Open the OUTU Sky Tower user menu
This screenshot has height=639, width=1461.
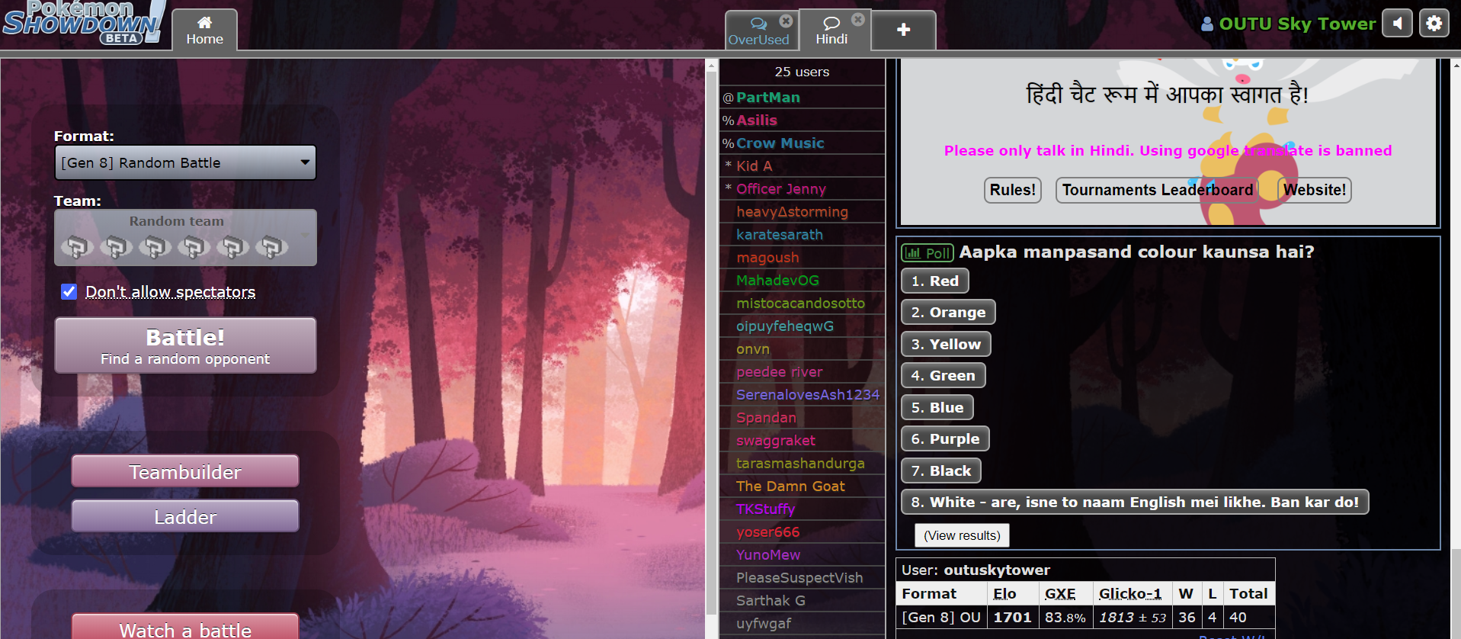pos(1289,24)
